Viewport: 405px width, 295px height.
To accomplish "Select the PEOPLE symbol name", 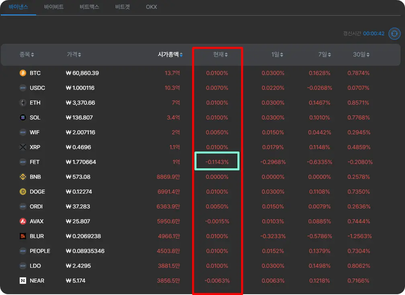I will 40,251.
